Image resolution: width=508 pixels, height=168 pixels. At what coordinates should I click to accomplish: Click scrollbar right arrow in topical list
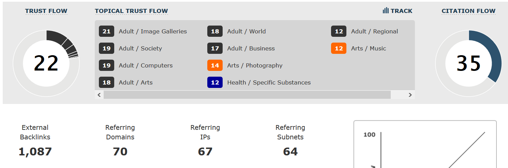coord(410,95)
